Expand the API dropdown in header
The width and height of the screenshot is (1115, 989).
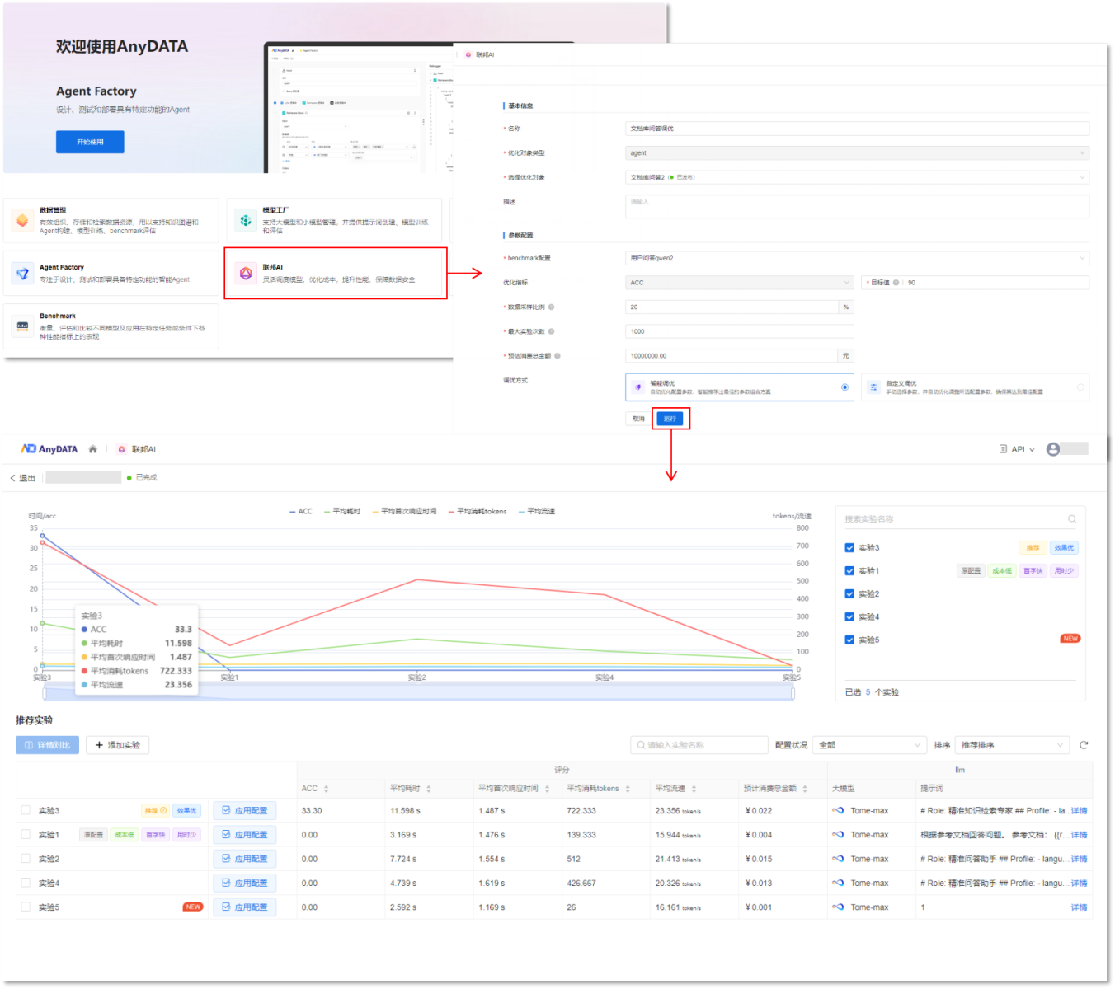(x=1017, y=449)
